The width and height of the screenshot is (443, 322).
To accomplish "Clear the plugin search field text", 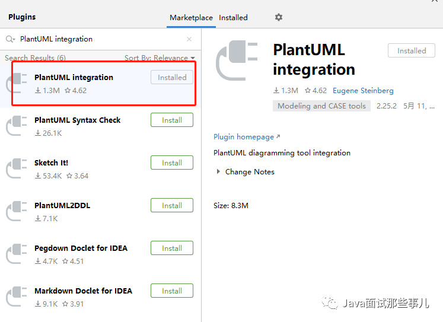I will point(189,39).
